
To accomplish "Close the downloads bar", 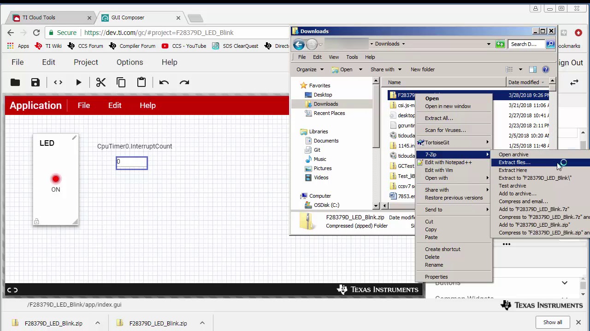I will point(578,322).
